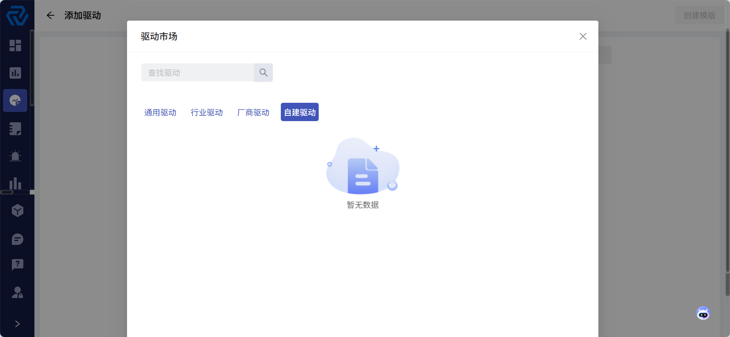Expand the sidebar with the chevron

click(17, 324)
